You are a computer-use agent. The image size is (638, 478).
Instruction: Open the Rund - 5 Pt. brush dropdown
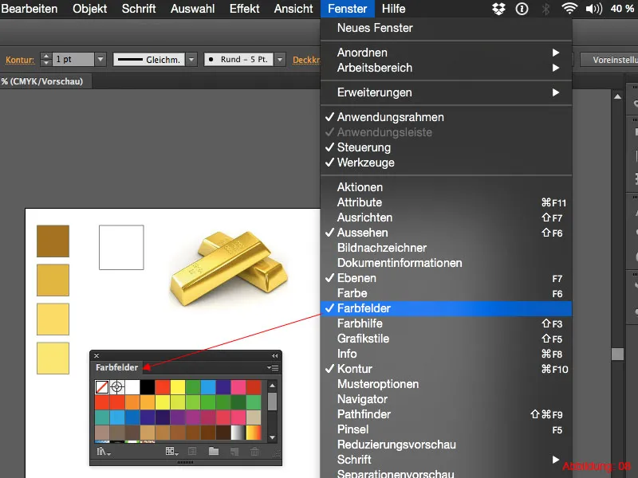[x=280, y=59]
